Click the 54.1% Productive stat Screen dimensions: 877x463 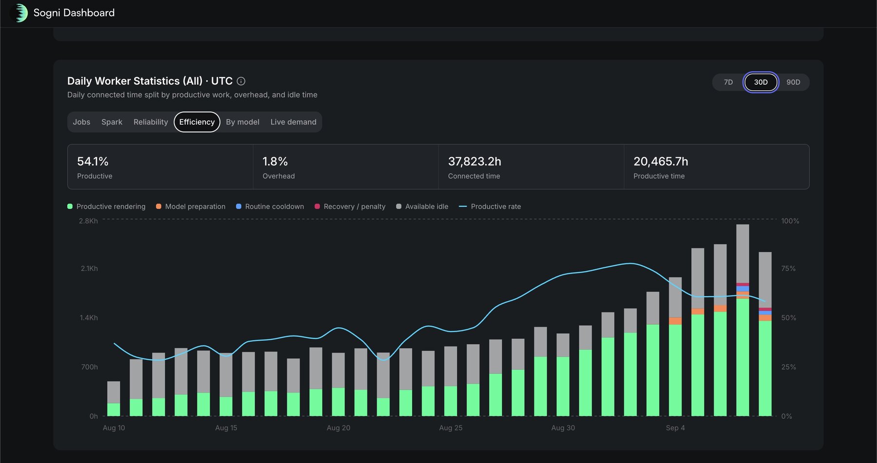point(160,167)
